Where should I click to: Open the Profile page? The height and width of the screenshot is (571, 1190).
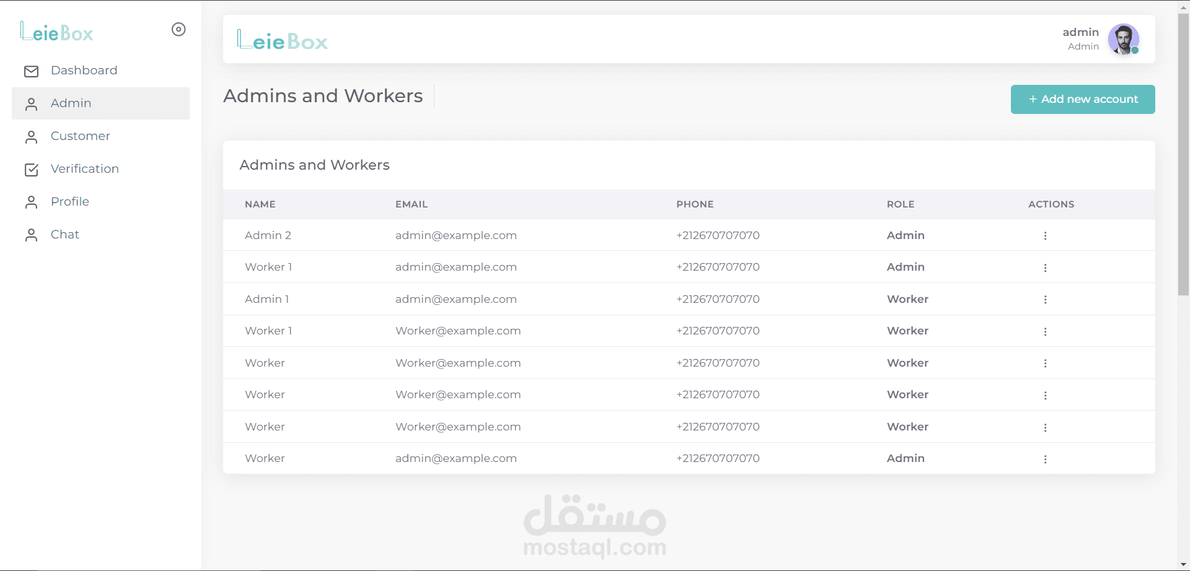[x=100, y=202]
